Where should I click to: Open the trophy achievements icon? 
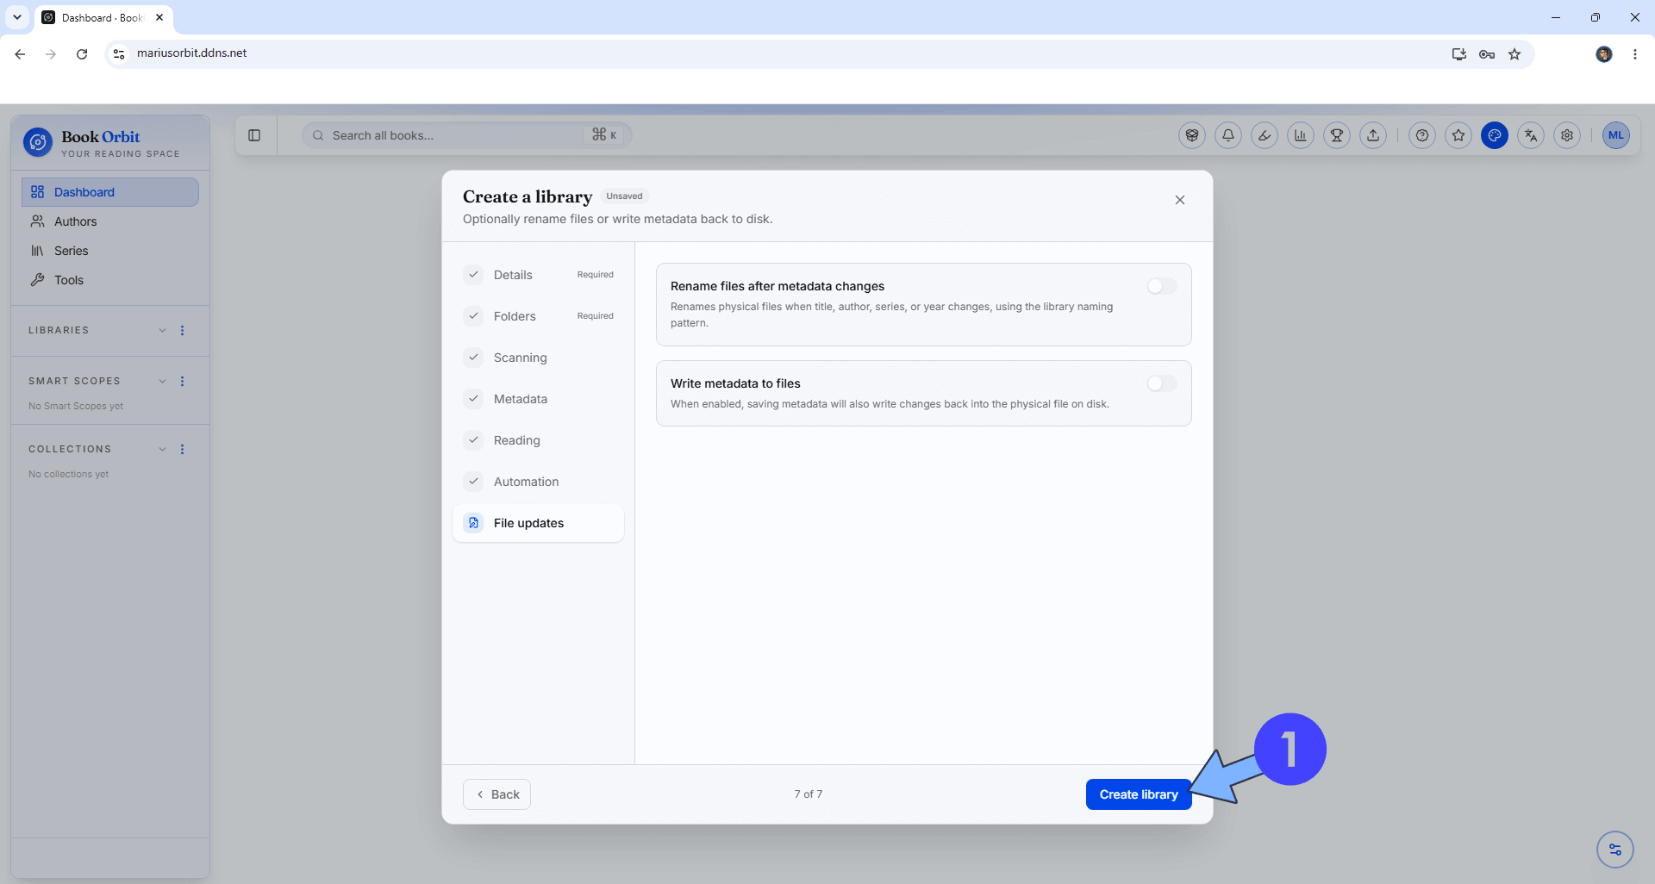(x=1337, y=135)
